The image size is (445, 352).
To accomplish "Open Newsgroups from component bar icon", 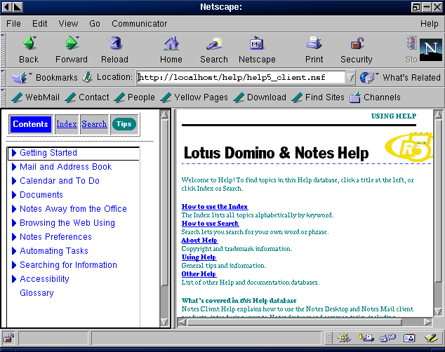I will pos(387,337).
